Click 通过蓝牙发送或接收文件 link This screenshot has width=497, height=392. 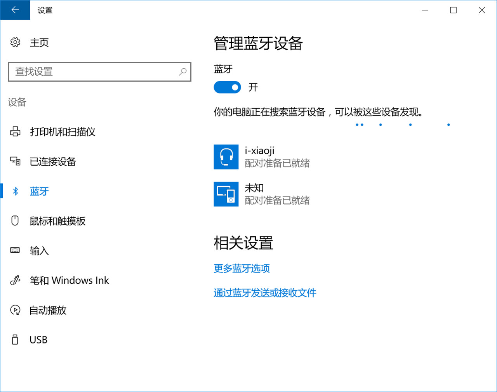[265, 293]
